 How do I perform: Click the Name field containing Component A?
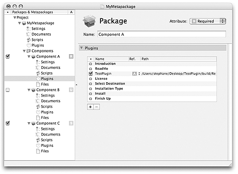(161, 34)
